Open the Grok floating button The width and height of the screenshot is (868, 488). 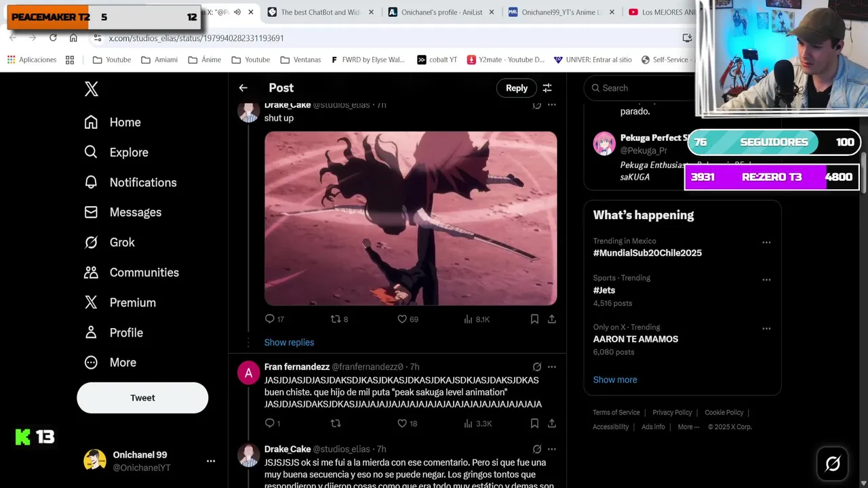(x=833, y=464)
